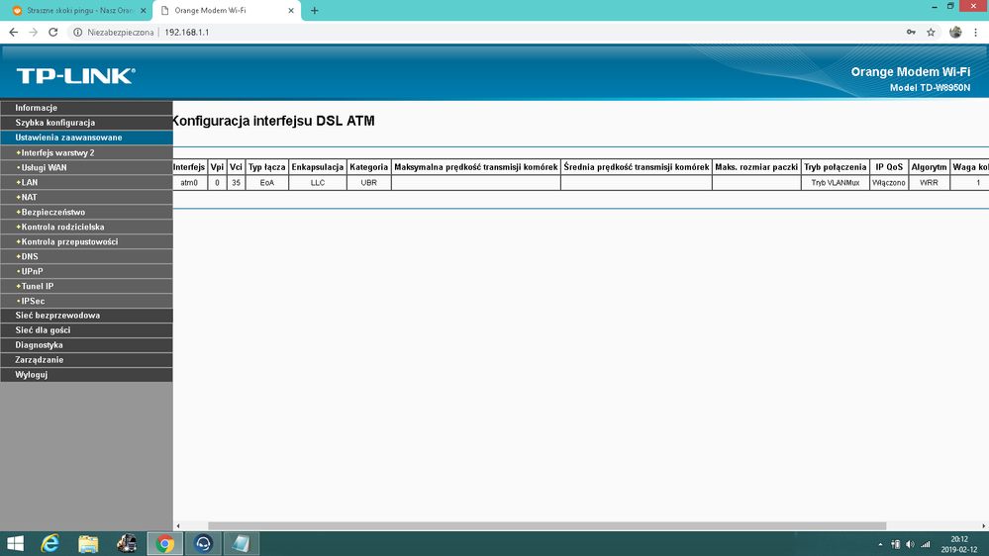Open Zarządzanie menu
The width and height of the screenshot is (989, 556).
tap(86, 360)
